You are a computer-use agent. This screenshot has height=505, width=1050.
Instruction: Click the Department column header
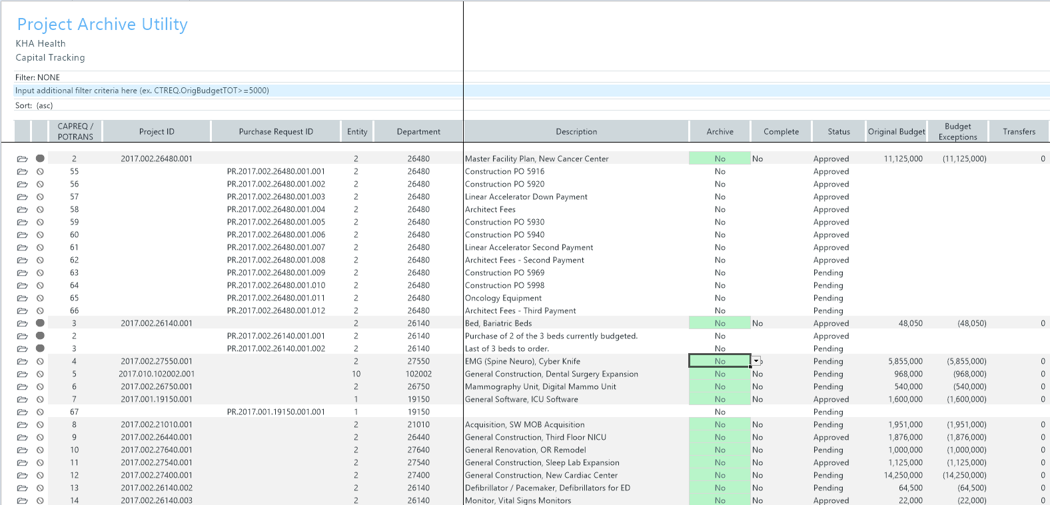(418, 132)
